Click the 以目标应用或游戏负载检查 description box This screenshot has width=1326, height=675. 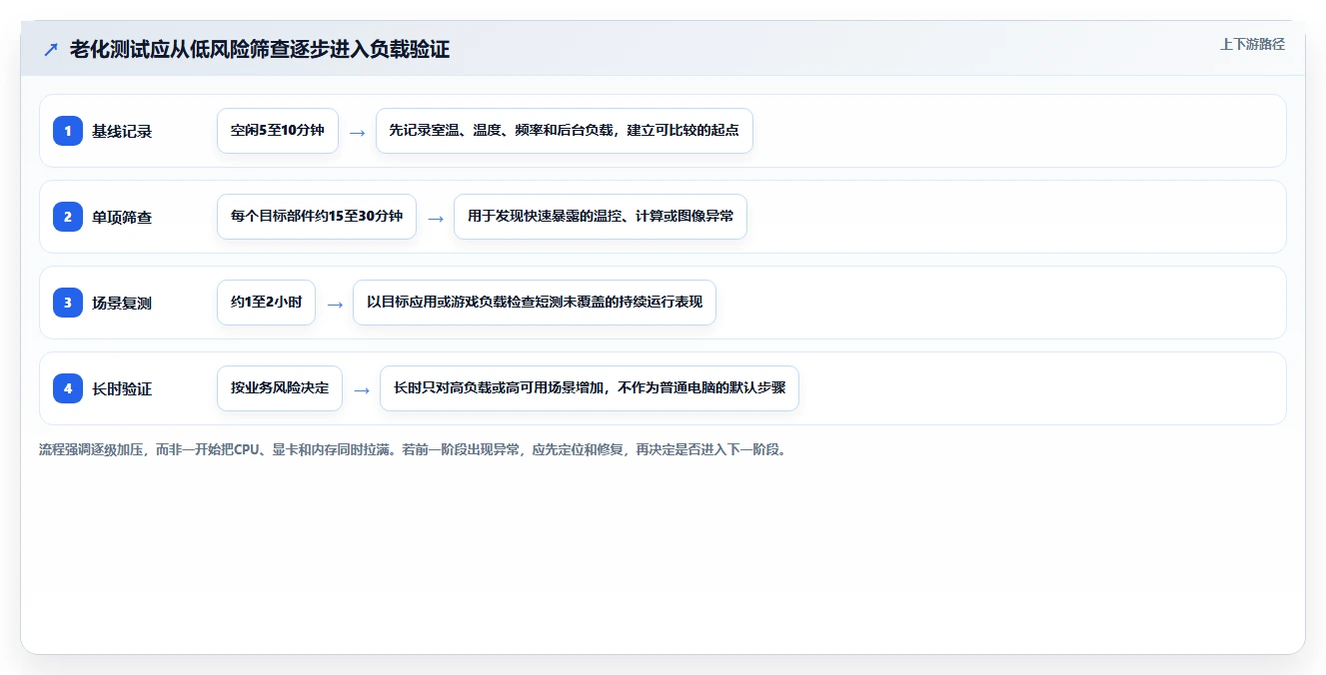pos(535,303)
